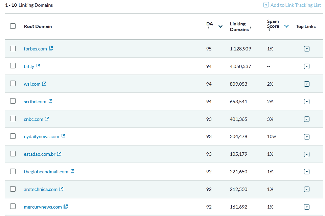The image size is (325, 216).
Task: Open mercurynews.com external link icon
Action: (66, 207)
